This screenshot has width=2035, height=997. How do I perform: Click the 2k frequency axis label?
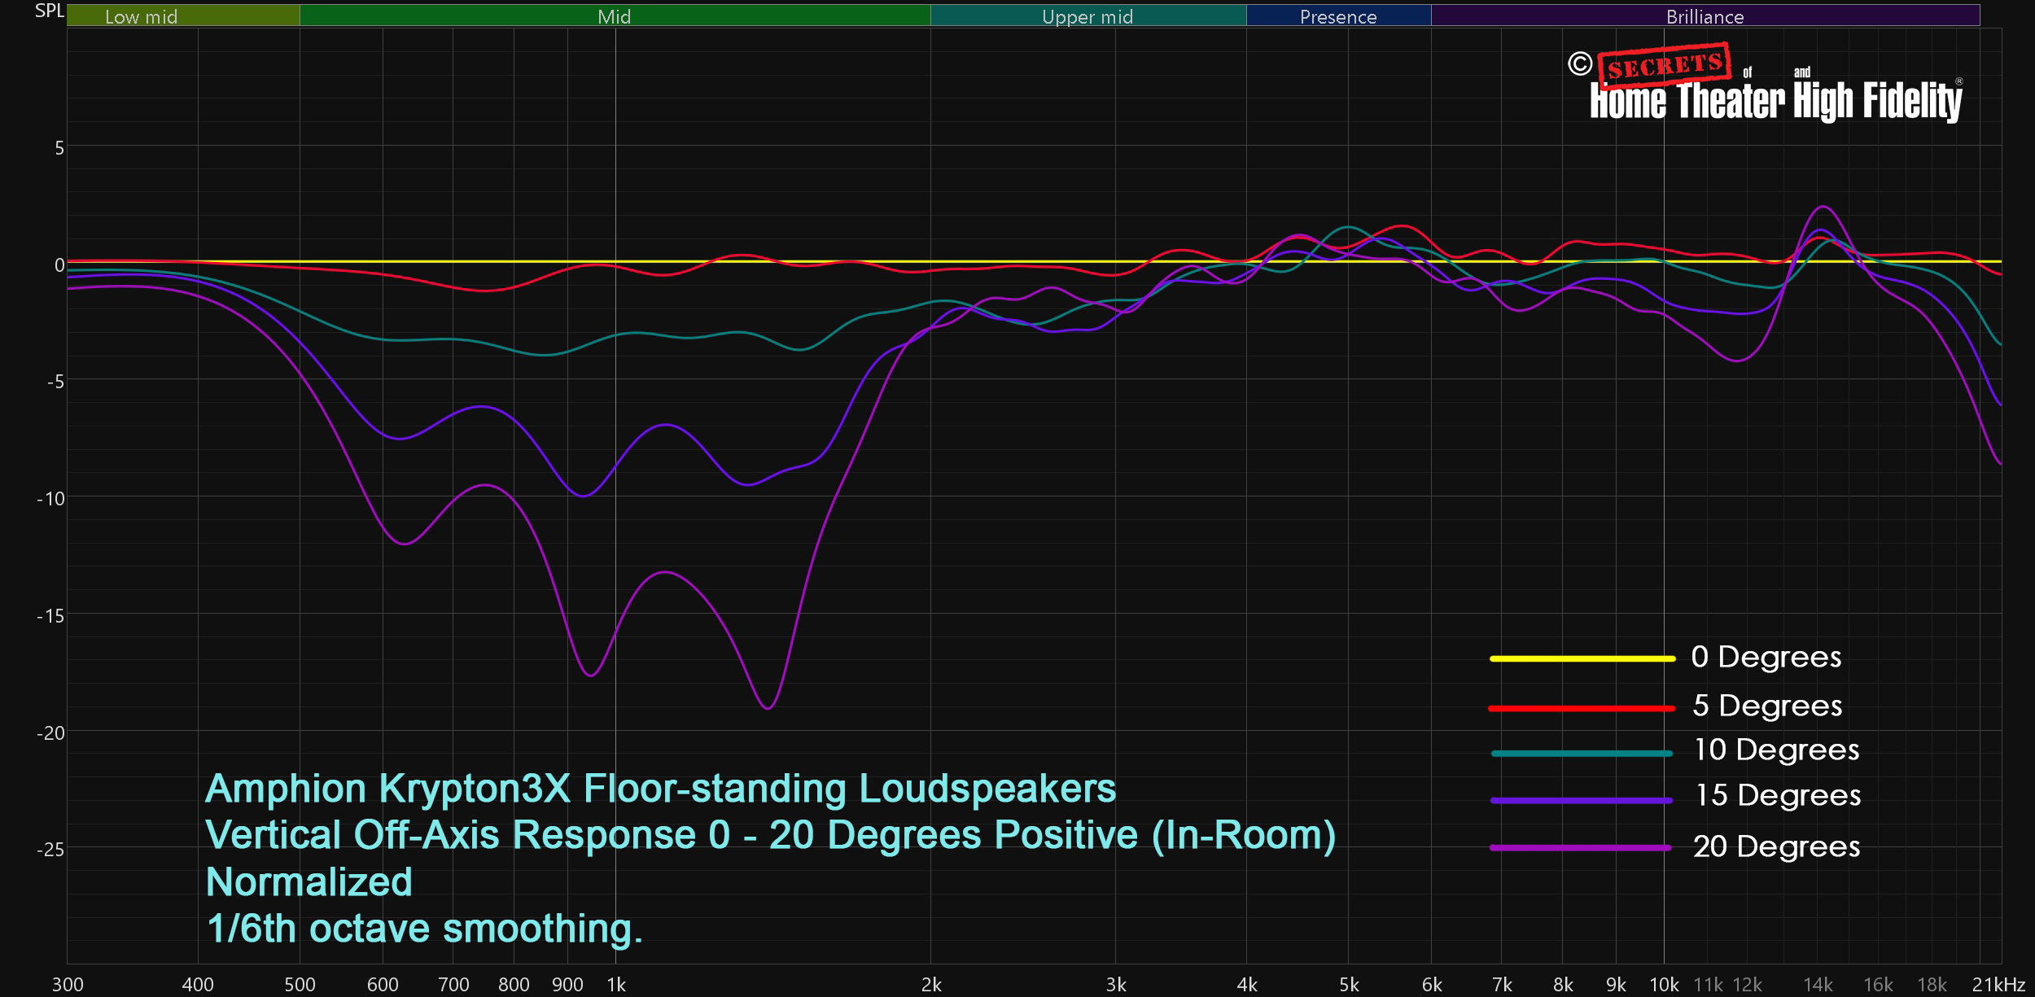click(931, 985)
